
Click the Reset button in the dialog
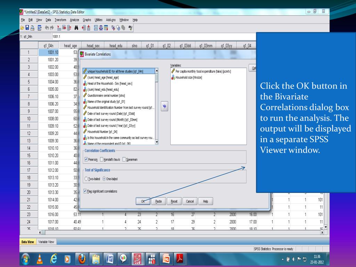pos(174,201)
